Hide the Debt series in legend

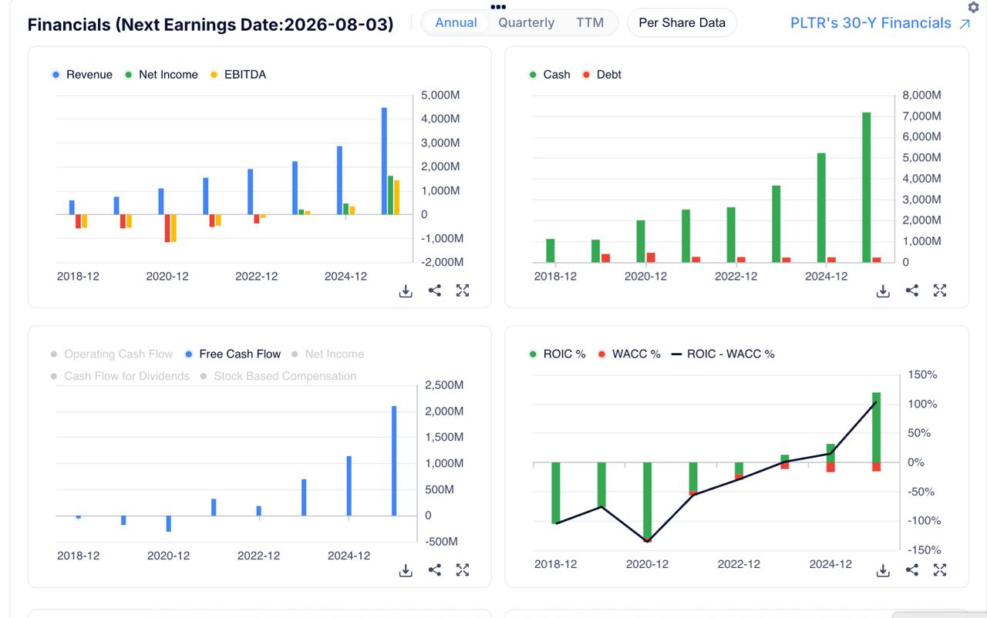pos(602,75)
